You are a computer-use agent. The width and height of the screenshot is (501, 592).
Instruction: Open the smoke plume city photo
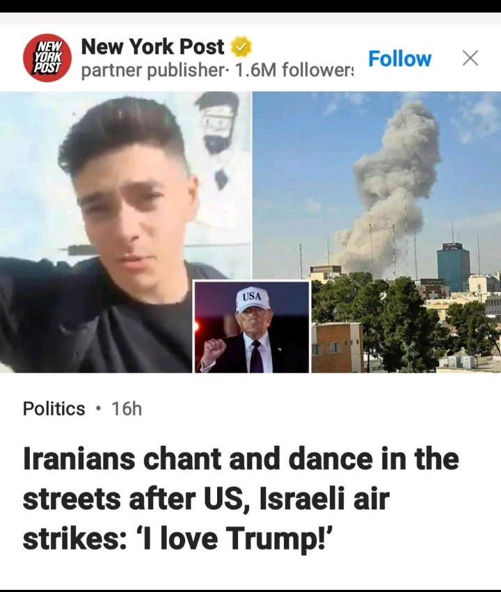tap(376, 232)
